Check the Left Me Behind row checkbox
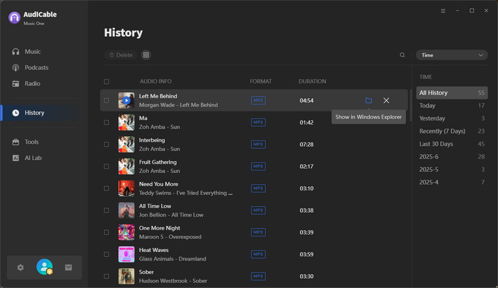 pos(106,100)
